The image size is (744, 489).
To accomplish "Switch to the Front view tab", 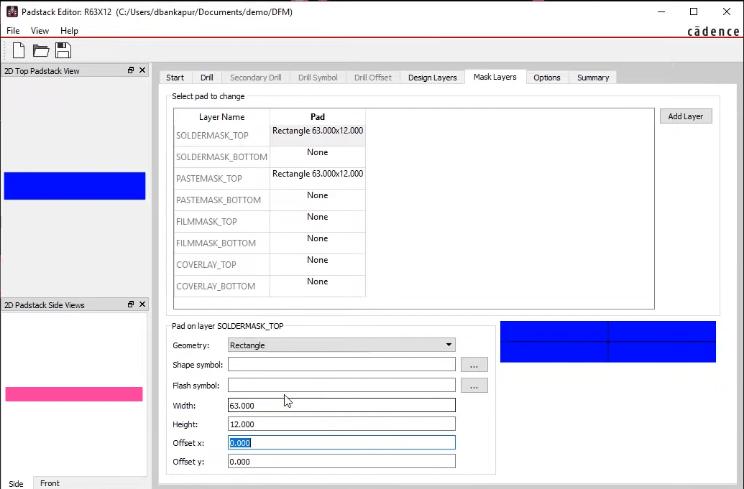I will click(50, 483).
